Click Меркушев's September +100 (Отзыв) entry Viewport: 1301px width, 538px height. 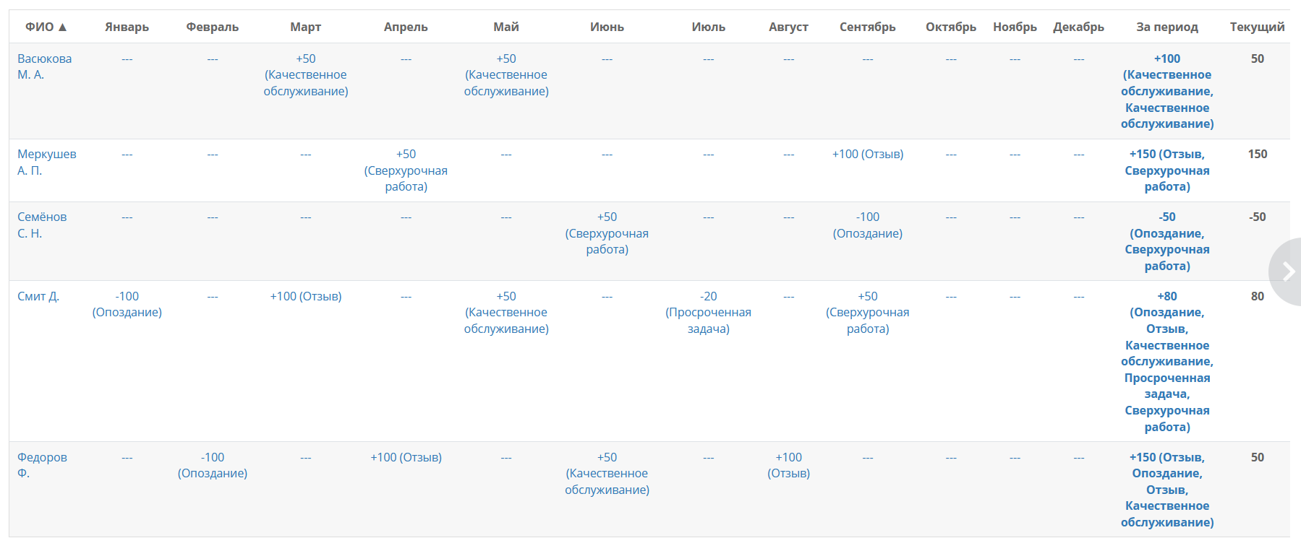pos(868,154)
